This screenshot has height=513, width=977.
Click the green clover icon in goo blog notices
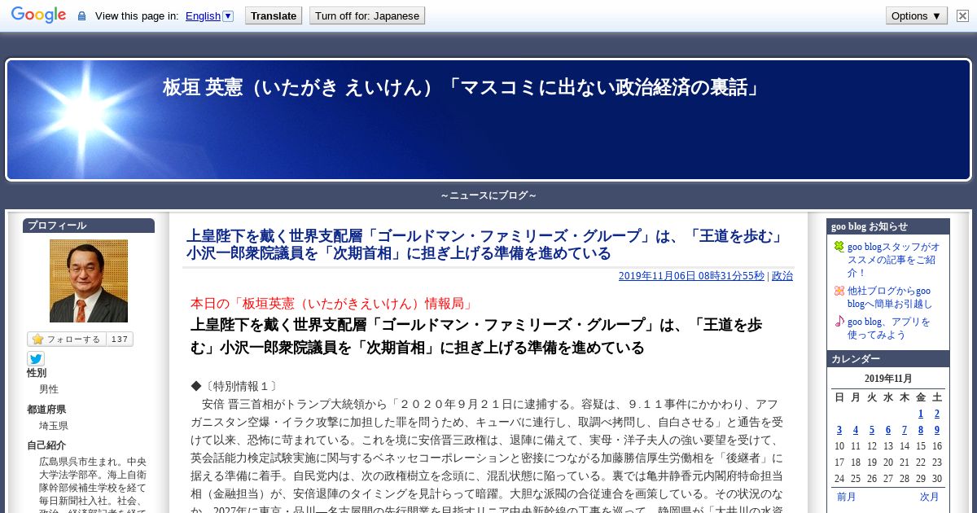(x=839, y=247)
